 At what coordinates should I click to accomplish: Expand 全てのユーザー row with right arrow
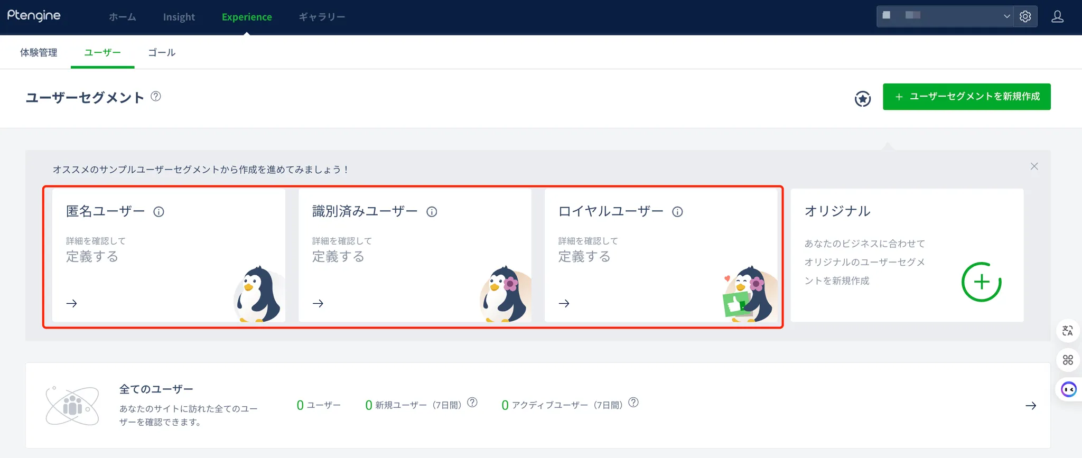click(x=1030, y=406)
